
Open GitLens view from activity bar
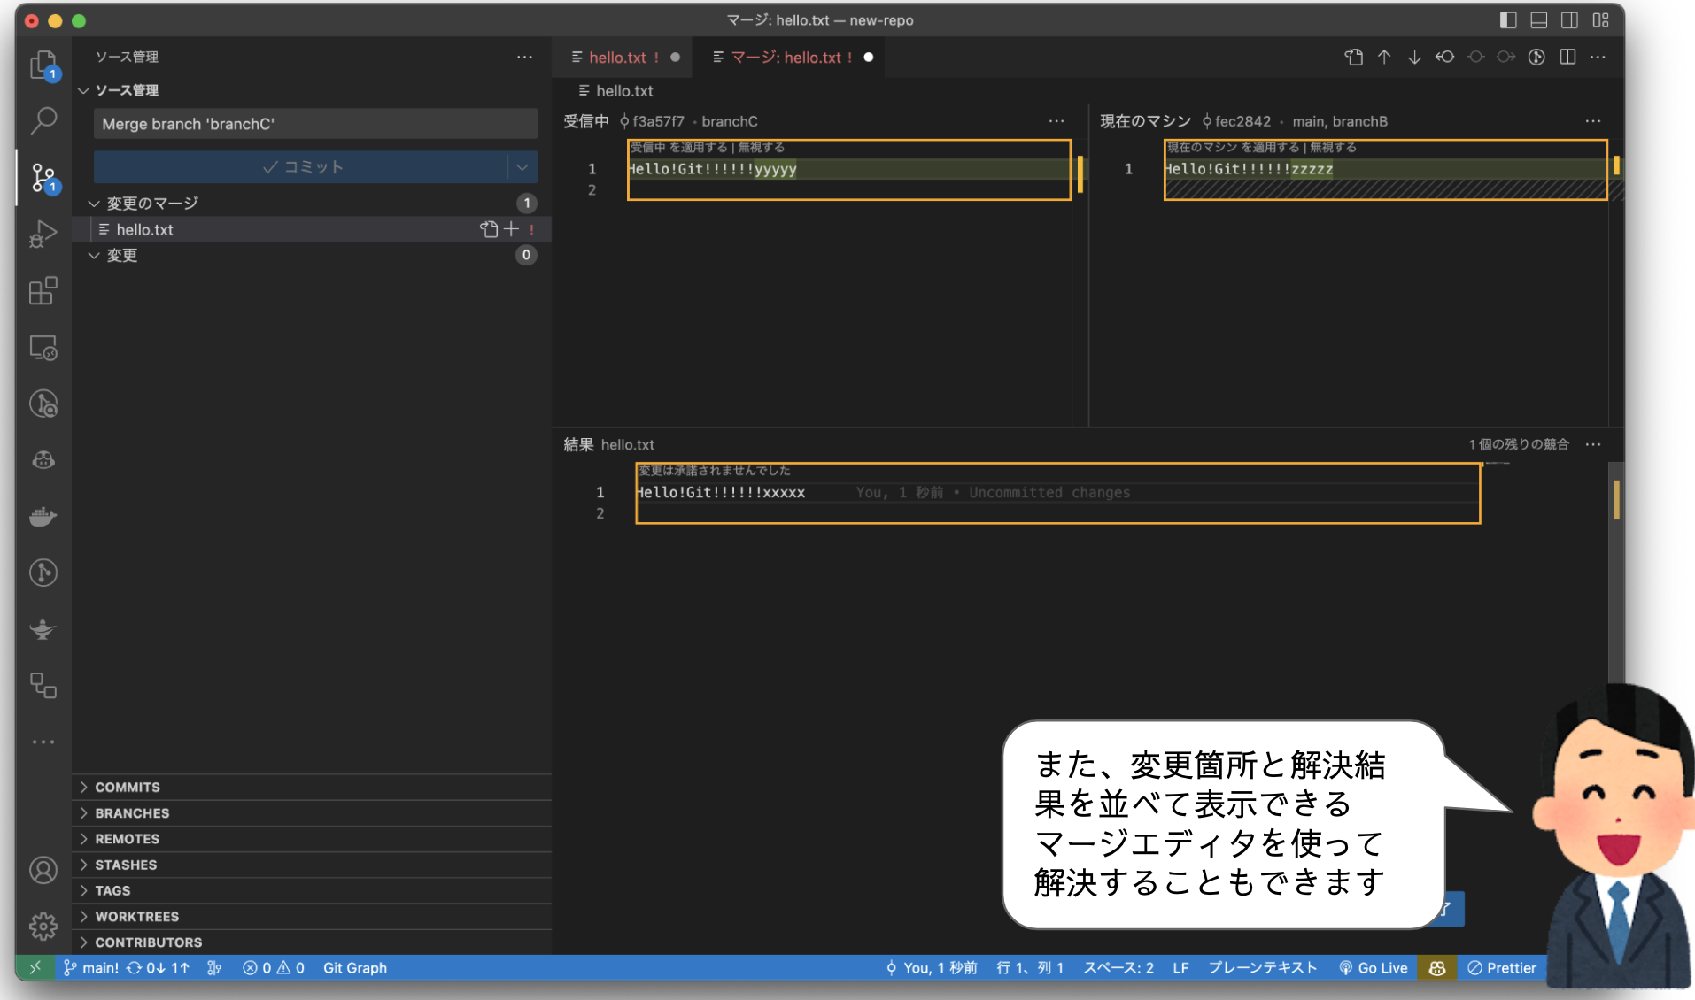click(43, 404)
